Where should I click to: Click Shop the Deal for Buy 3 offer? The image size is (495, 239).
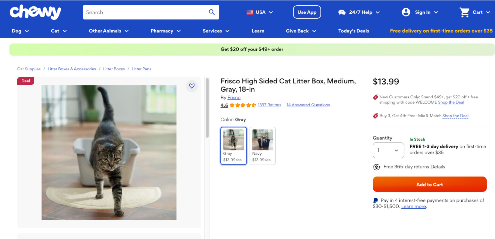(x=456, y=116)
